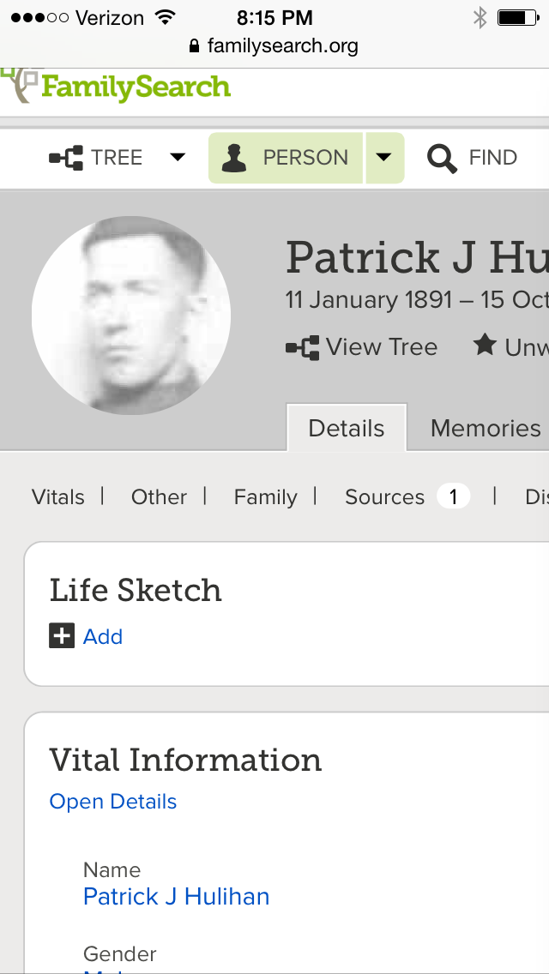Viewport: 549px width, 974px height.
Task: Expand the Person dropdown arrow
Action: (x=384, y=158)
